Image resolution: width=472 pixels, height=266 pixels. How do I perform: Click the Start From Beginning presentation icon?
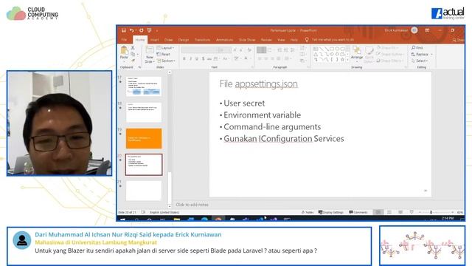coord(149,30)
